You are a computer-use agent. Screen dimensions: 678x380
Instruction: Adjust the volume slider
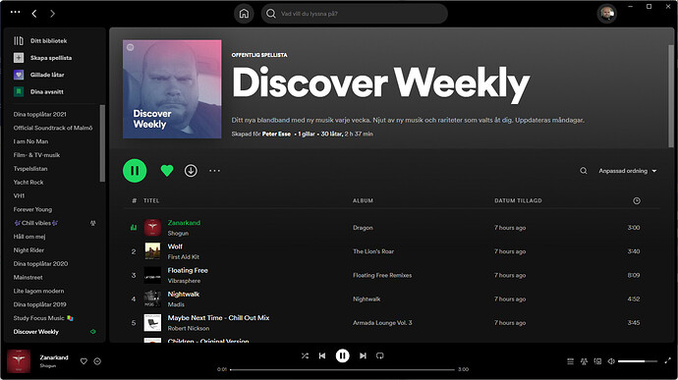pyautogui.click(x=638, y=361)
